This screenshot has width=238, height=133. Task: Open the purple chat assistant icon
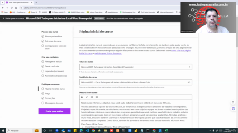coord(233,109)
